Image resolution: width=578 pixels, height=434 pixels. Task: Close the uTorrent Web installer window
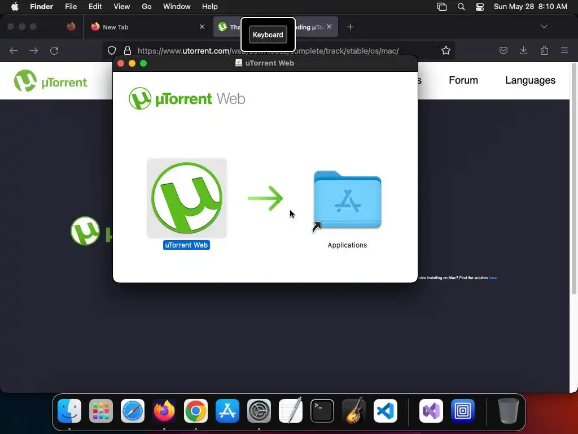(121, 63)
